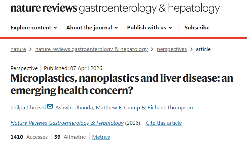Click the envelope icon beside Shilpa Chokshi
247x147 pixels.
50,107
